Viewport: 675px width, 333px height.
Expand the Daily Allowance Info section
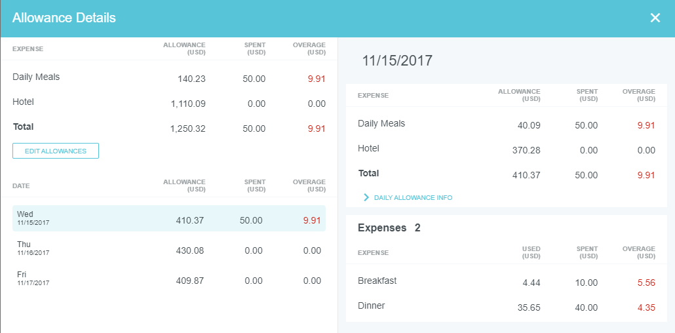pos(412,197)
